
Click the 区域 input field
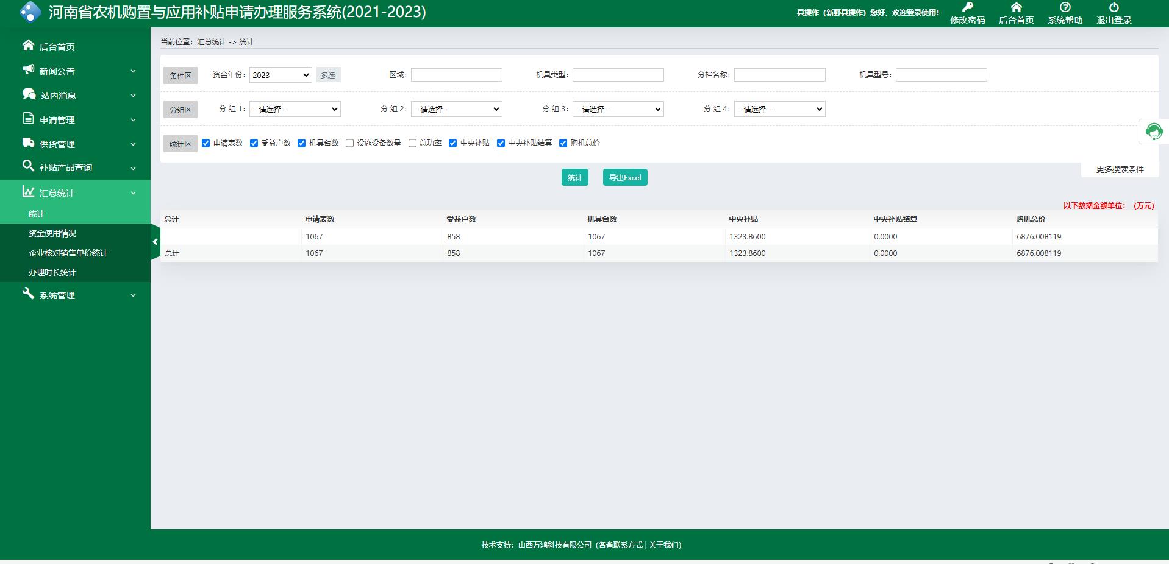457,75
